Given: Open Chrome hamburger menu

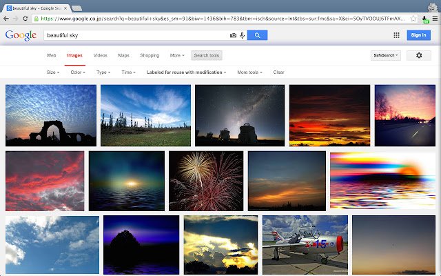Looking at the screenshot, I should click(435, 19).
